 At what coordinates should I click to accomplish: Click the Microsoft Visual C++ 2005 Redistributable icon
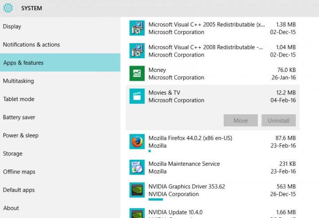pyautogui.click(x=137, y=28)
